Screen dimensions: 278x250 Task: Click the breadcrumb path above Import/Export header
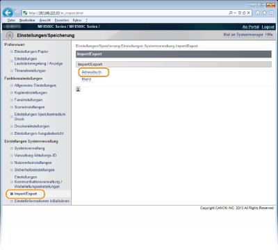tap(137, 46)
